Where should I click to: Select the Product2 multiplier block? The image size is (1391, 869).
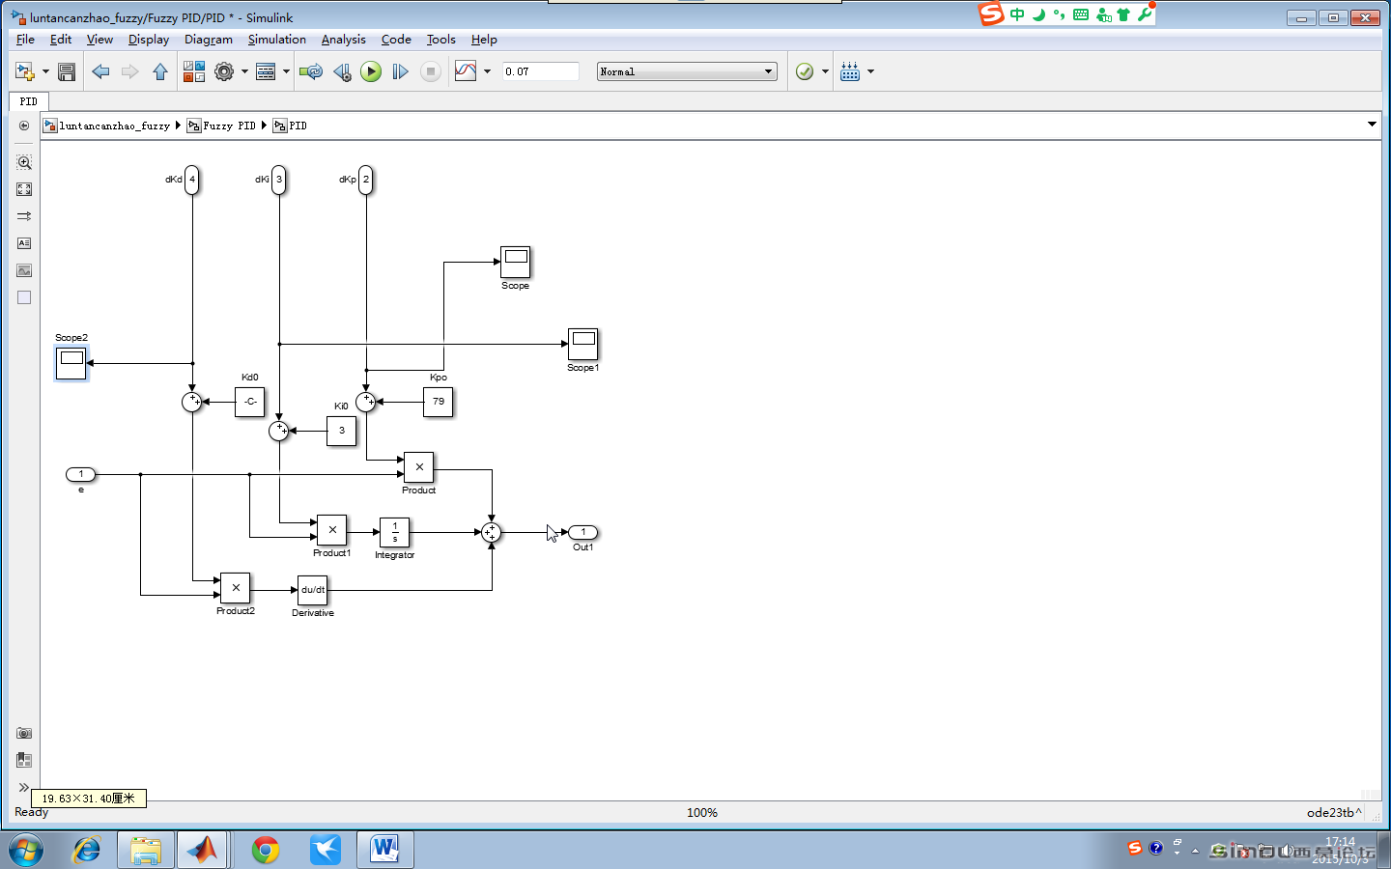236,588
